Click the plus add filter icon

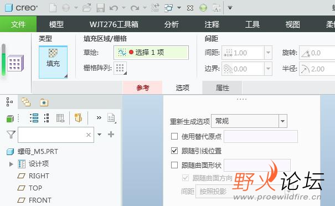pos(111,135)
